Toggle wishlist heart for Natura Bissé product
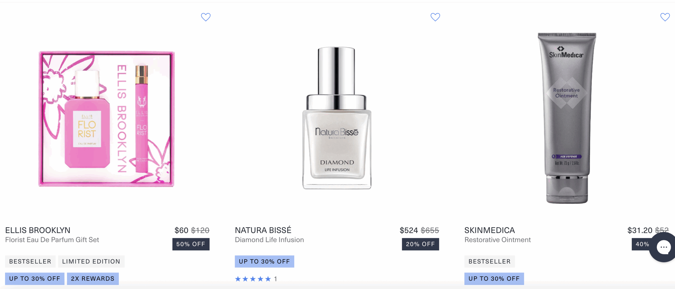 (435, 17)
